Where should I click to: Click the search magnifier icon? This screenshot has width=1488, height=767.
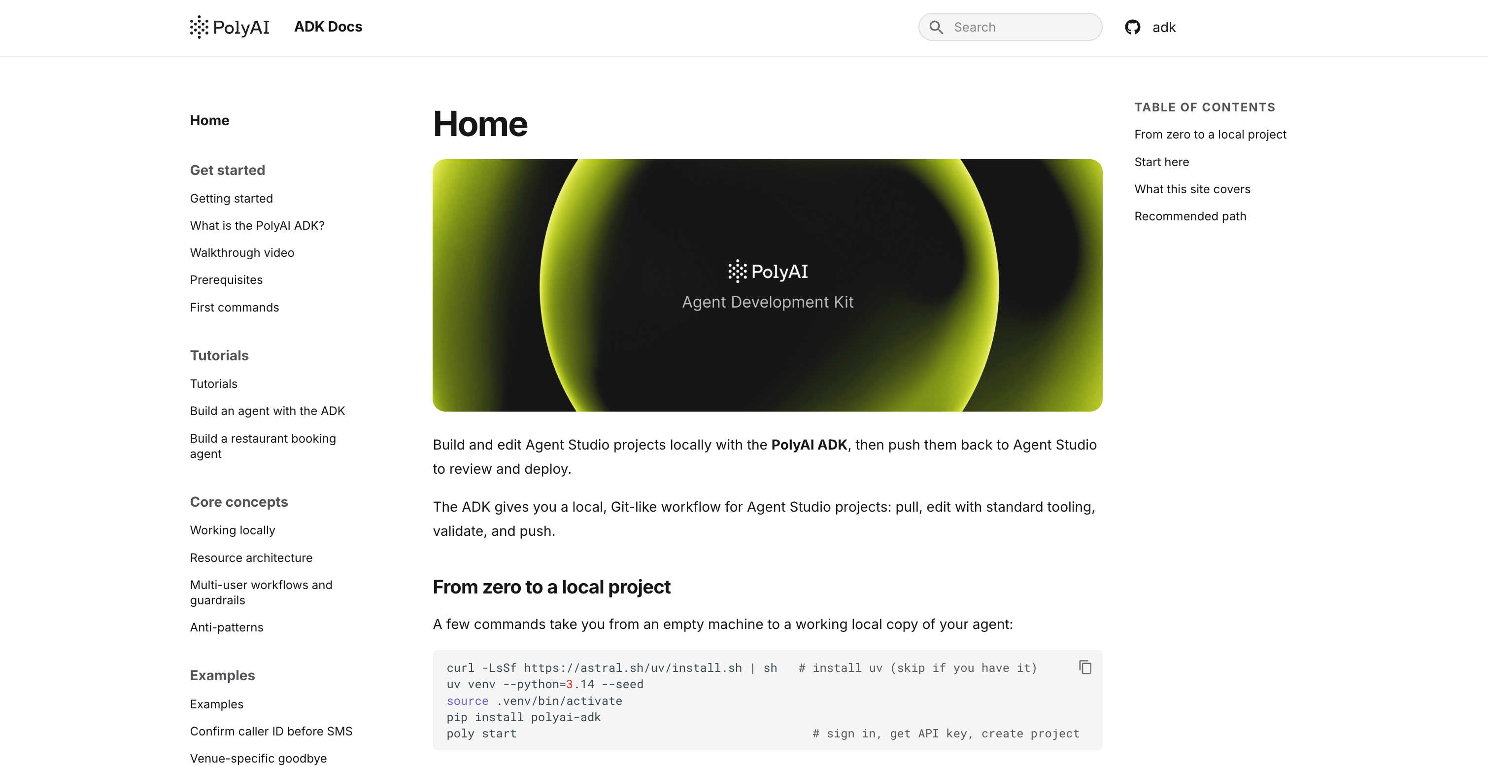pyautogui.click(x=936, y=27)
